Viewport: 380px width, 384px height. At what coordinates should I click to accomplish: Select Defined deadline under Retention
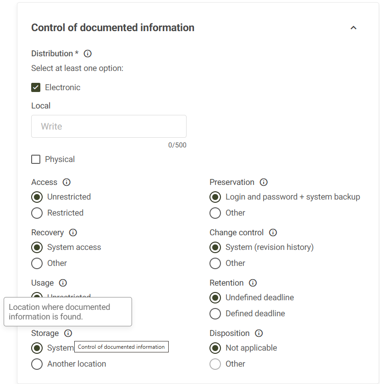215,314
